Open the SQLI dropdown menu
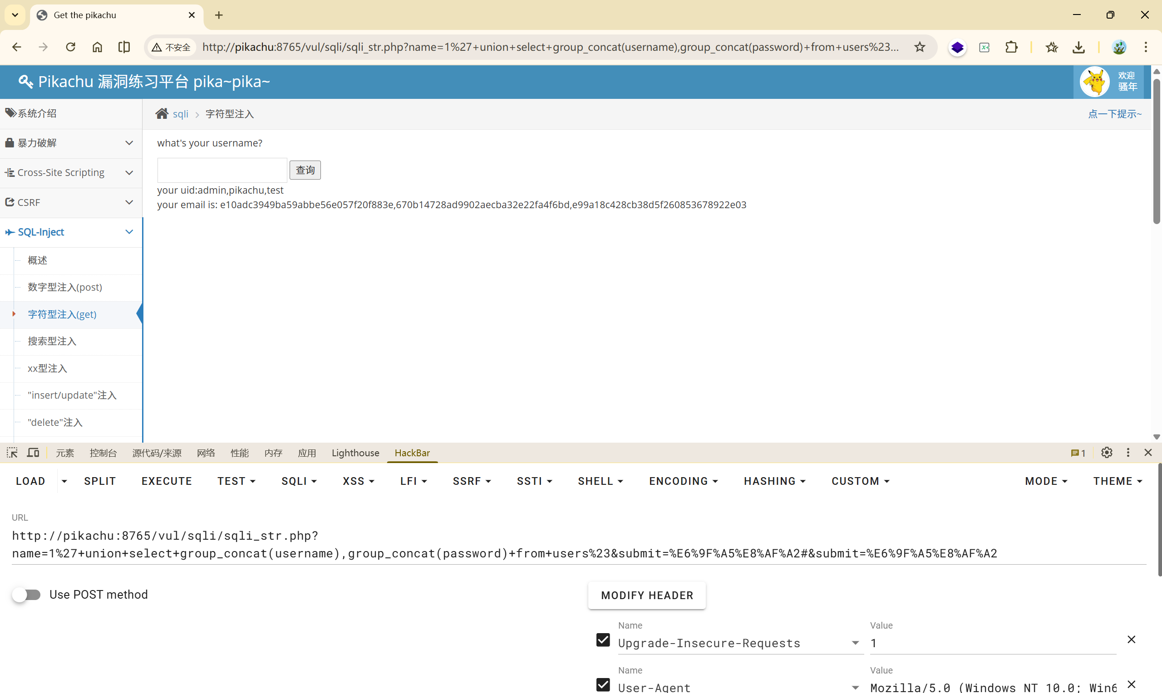1162x693 pixels. 299,481
